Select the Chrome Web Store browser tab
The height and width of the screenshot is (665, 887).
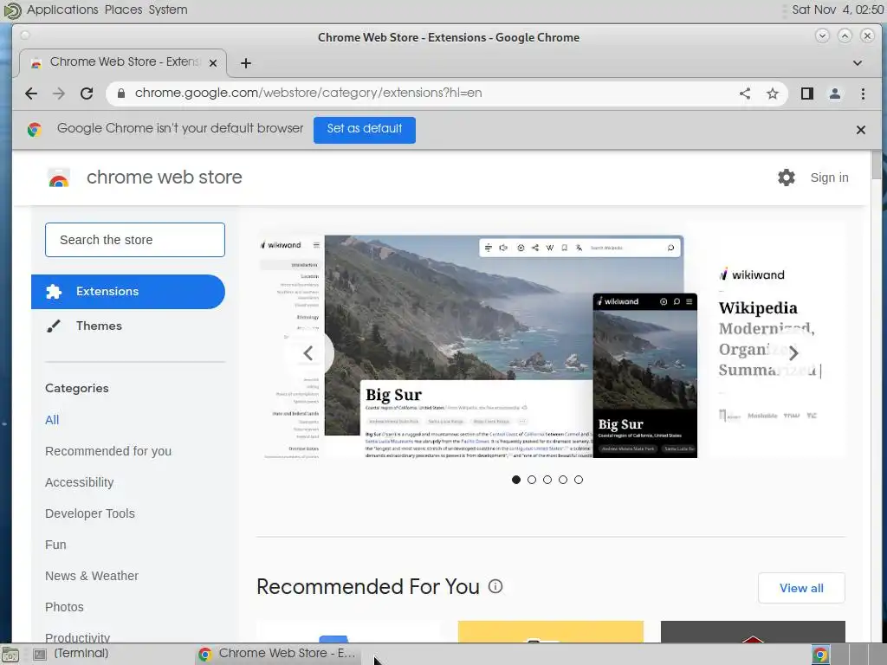(123, 62)
